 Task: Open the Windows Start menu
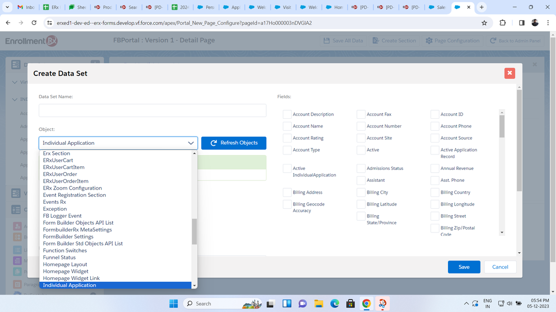pyautogui.click(x=173, y=304)
